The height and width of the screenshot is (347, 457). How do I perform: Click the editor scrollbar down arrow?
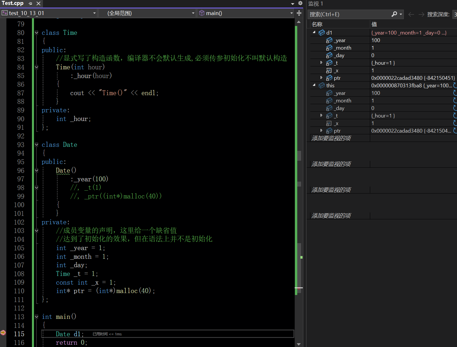click(299, 344)
